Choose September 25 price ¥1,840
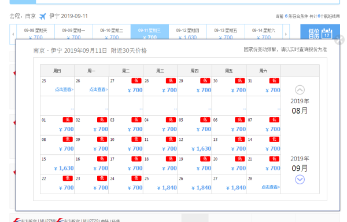The image size is (347, 222). click(x=167, y=188)
